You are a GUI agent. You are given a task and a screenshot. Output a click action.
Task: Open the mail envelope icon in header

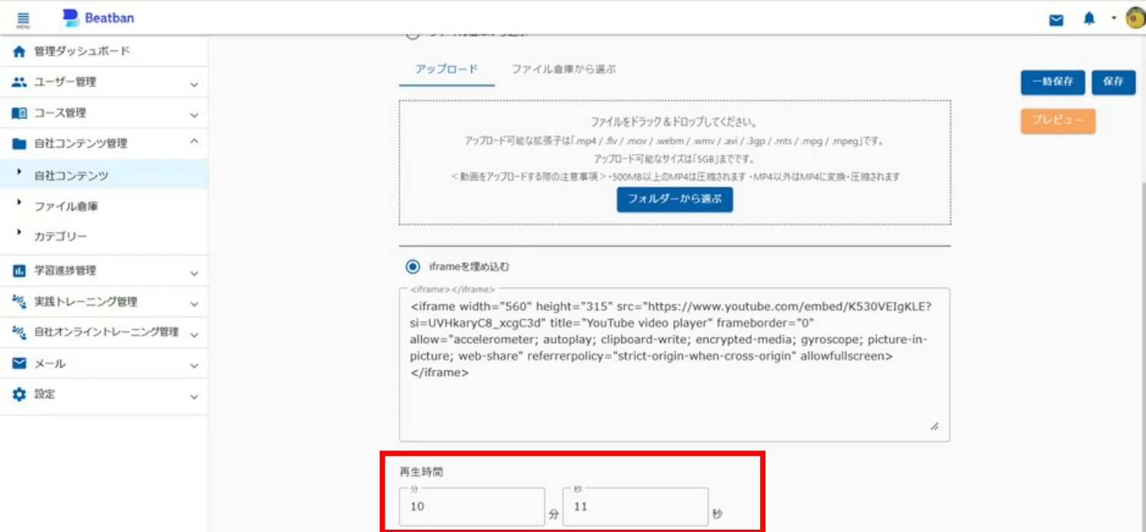(1056, 20)
